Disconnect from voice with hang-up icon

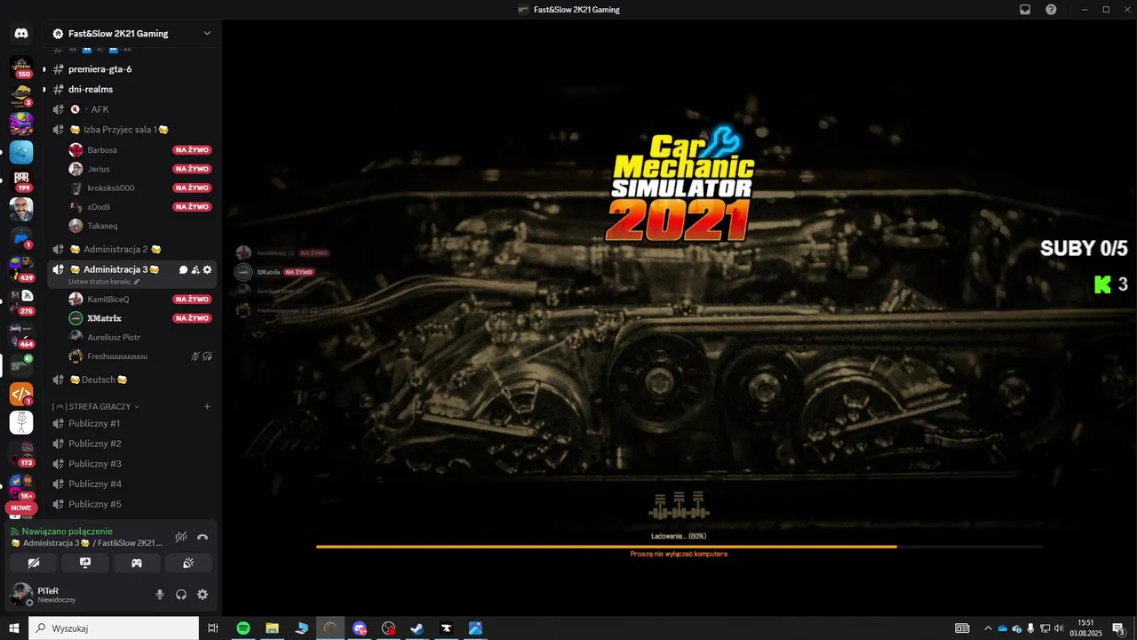203,537
